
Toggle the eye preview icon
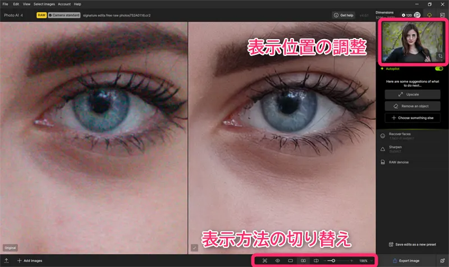pyautogui.click(x=277, y=261)
